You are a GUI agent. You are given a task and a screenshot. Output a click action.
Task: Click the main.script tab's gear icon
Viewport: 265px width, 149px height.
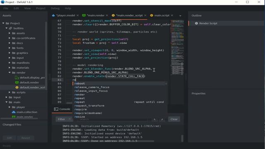click(152, 15)
